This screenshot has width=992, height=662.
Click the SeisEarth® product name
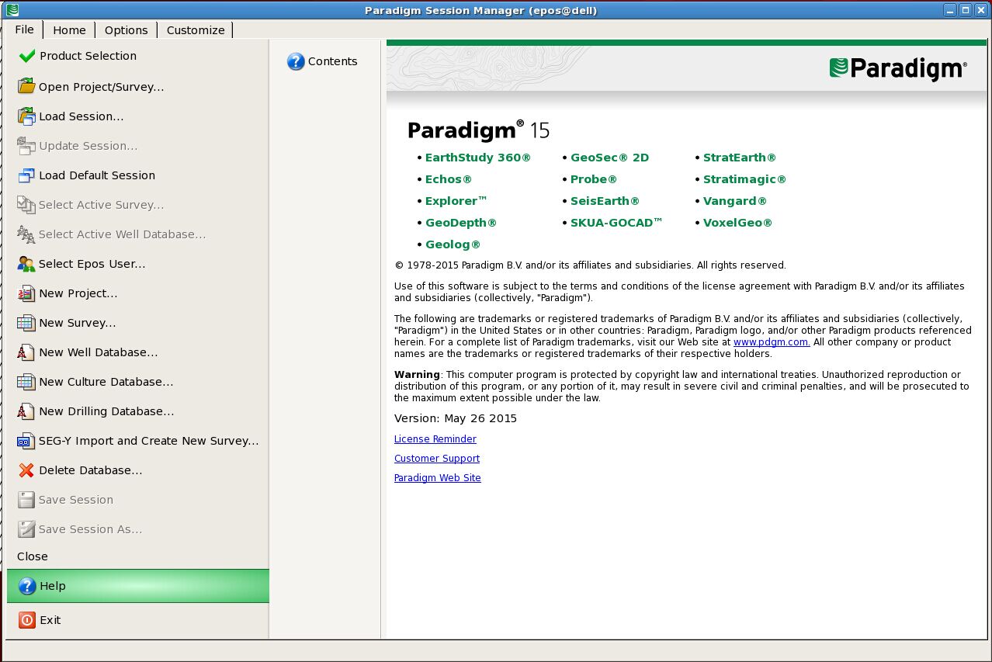605,201
